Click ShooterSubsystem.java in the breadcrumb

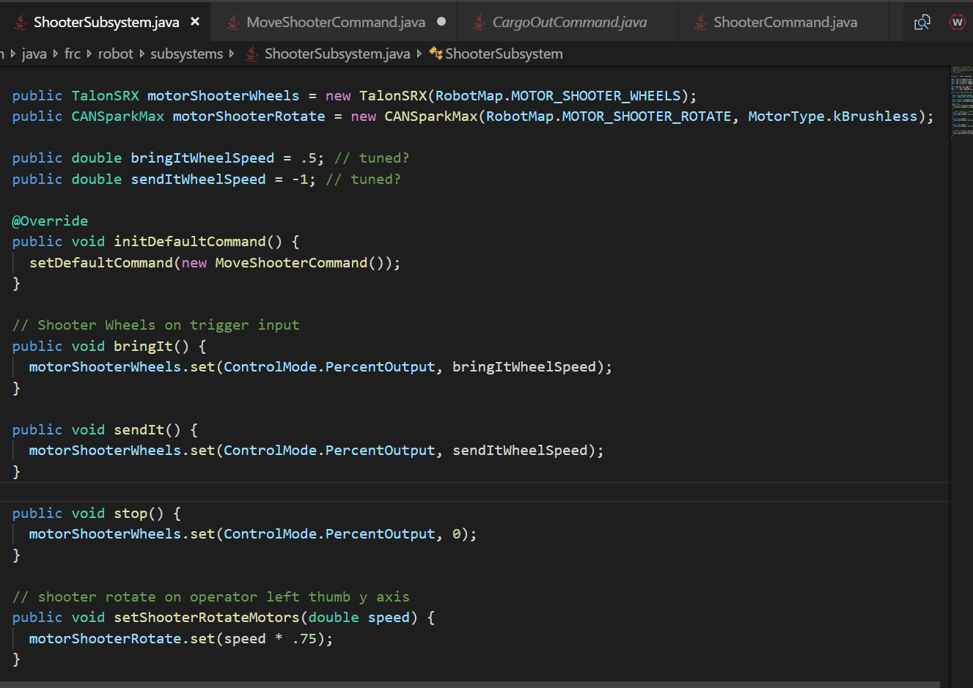point(337,53)
